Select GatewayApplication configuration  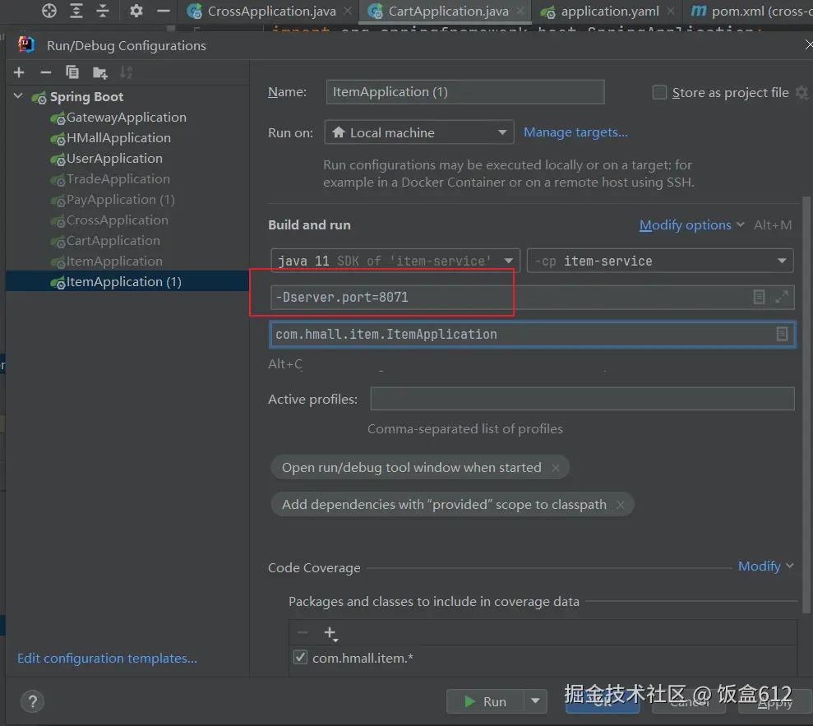(126, 118)
